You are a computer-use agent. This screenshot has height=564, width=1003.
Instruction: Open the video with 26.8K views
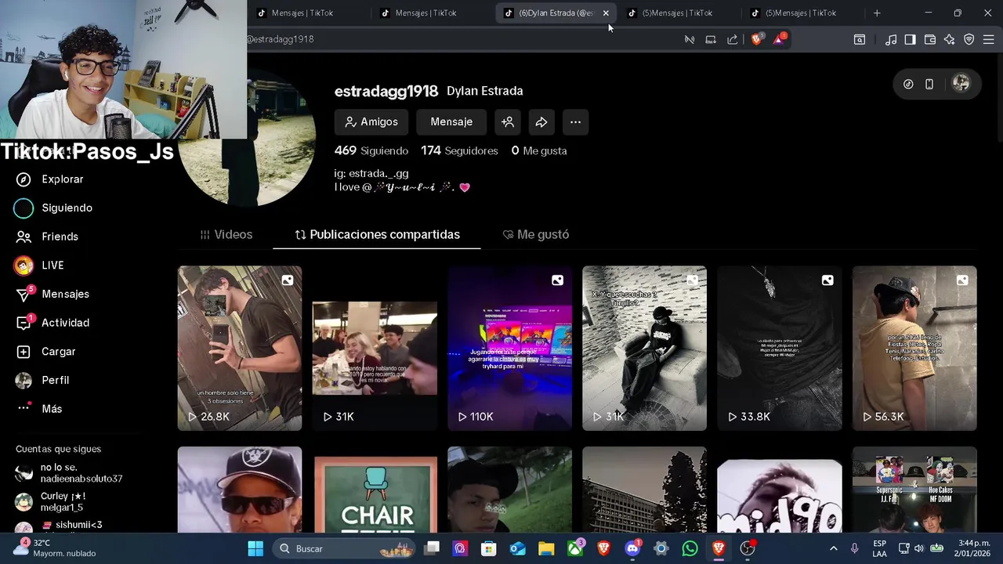pyautogui.click(x=240, y=348)
